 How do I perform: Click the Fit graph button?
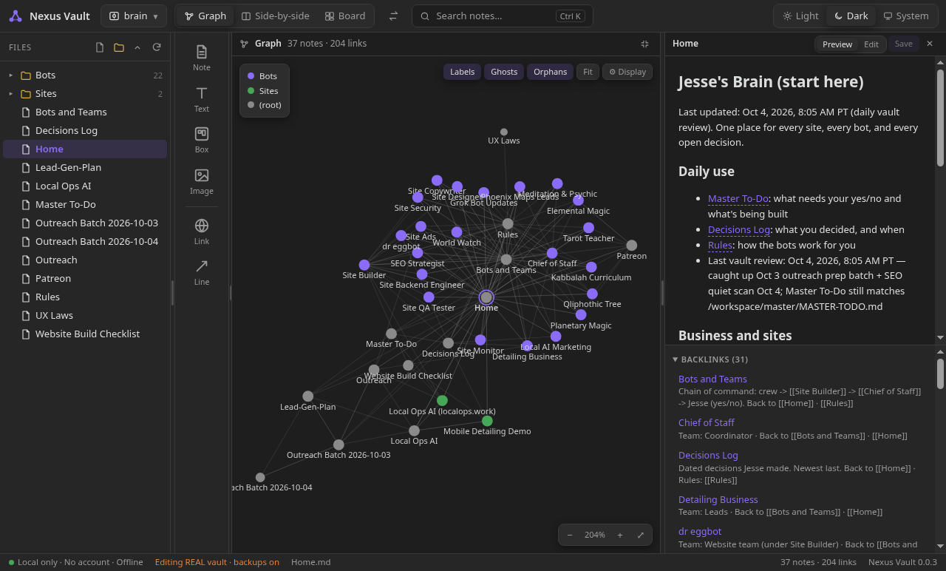(x=588, y=72)
